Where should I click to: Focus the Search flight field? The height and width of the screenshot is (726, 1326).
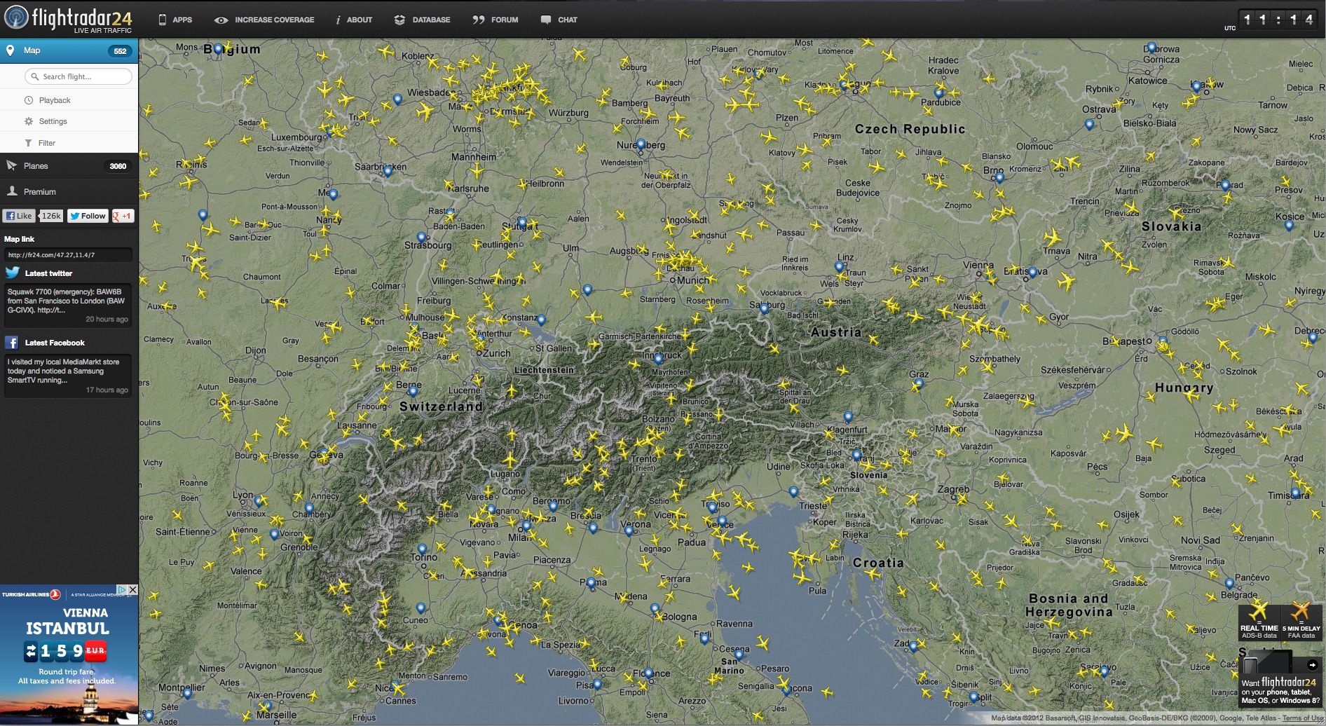78,76
